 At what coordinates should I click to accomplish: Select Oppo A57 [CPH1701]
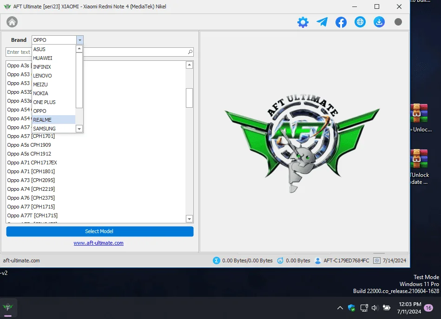(x=96, y=136)
